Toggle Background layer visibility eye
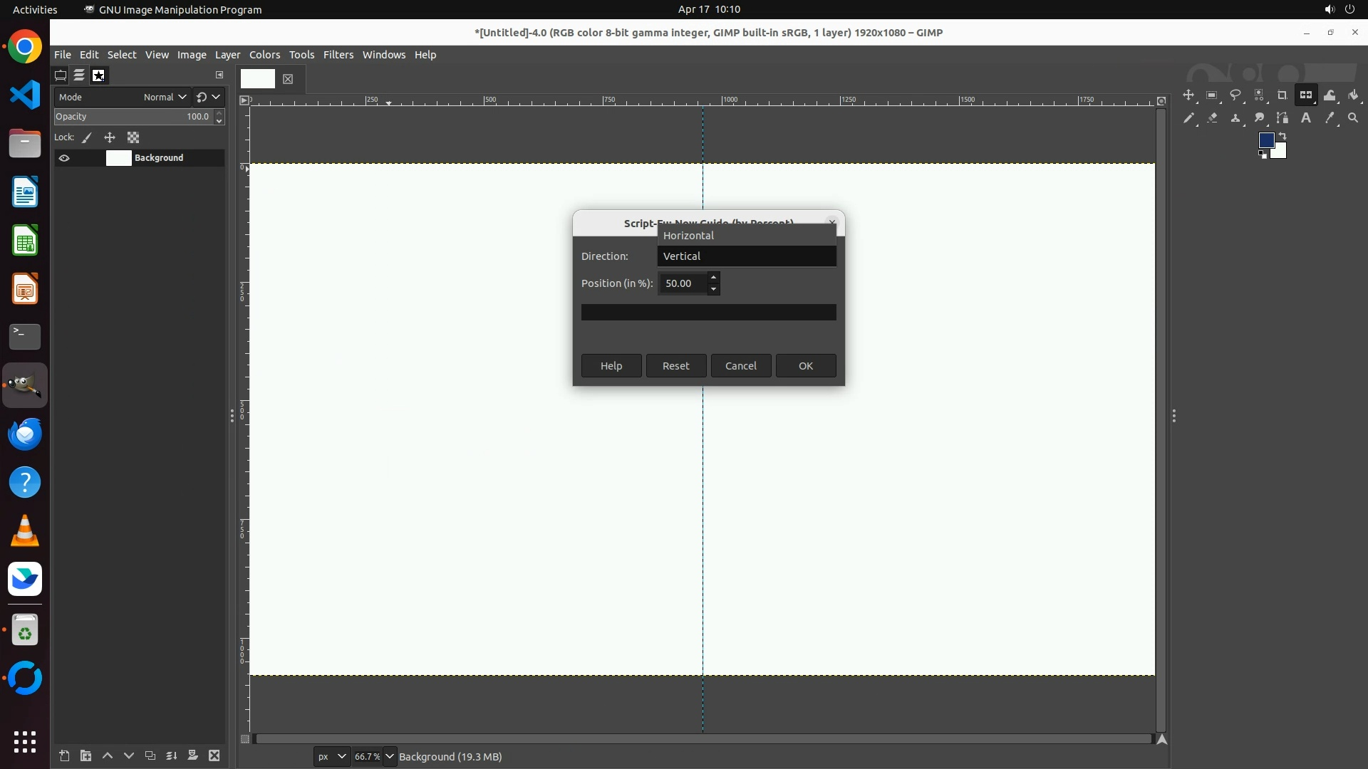 pyautogui.click(x=64, y=158)
